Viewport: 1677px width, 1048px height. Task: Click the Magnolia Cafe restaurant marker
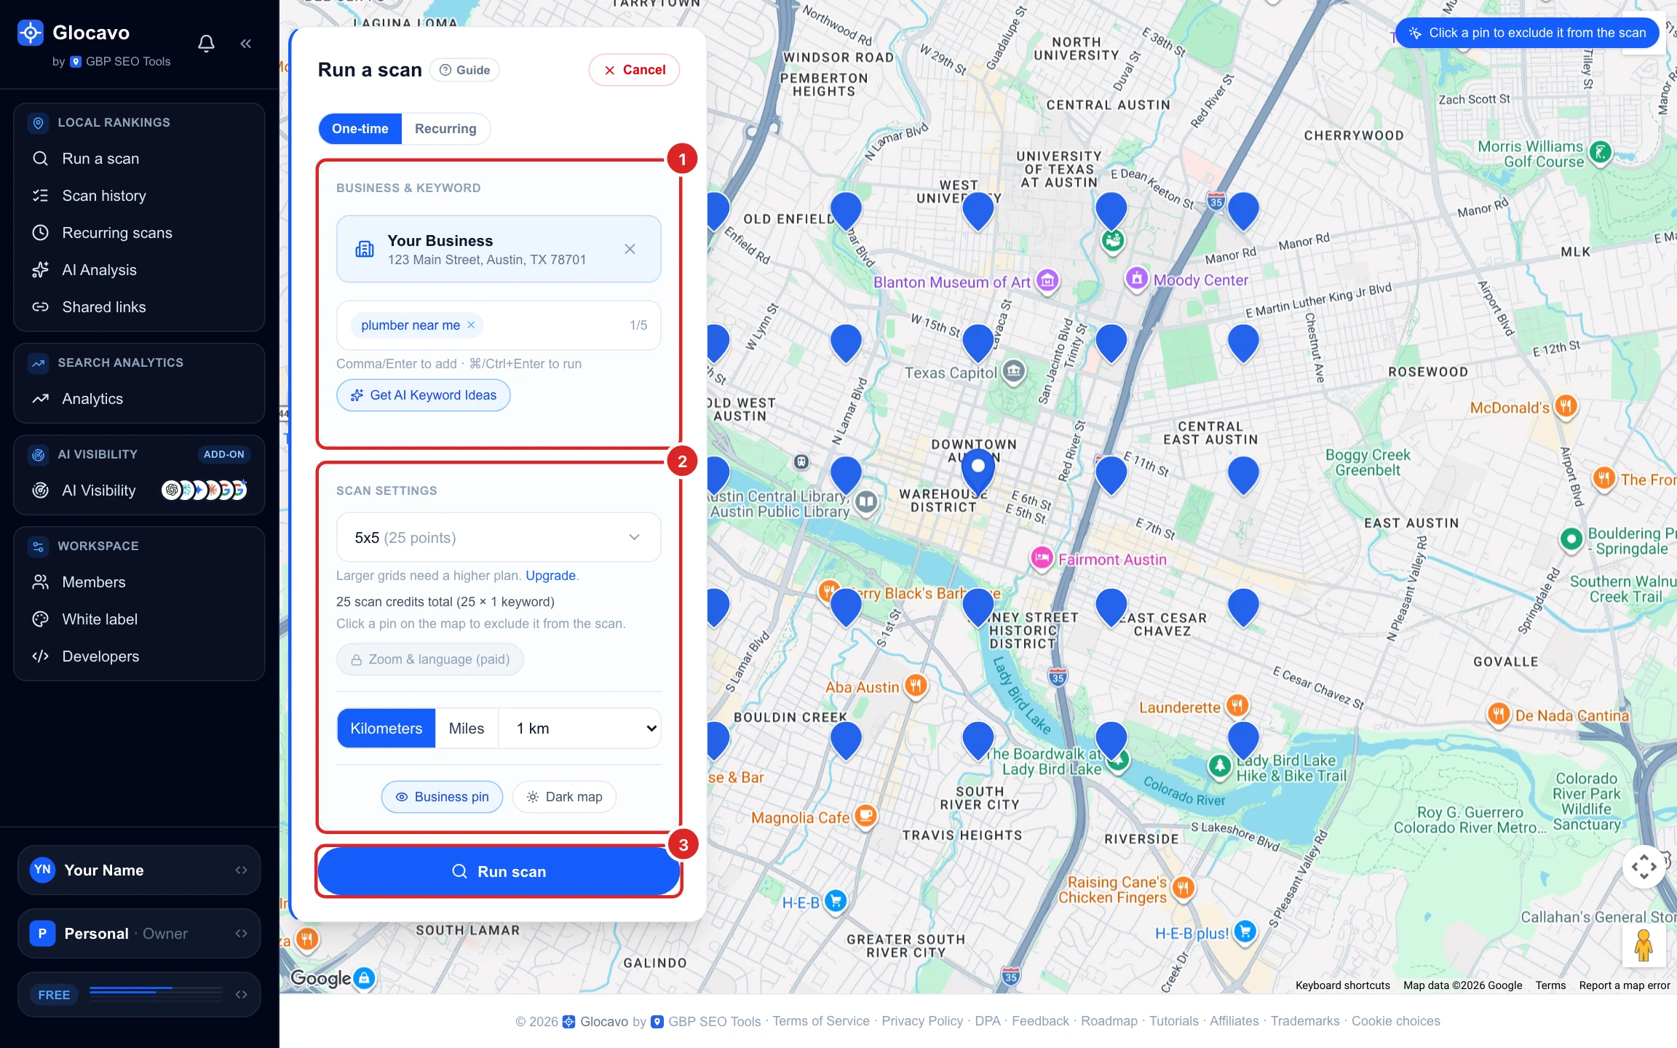click(x=865, y=816)
